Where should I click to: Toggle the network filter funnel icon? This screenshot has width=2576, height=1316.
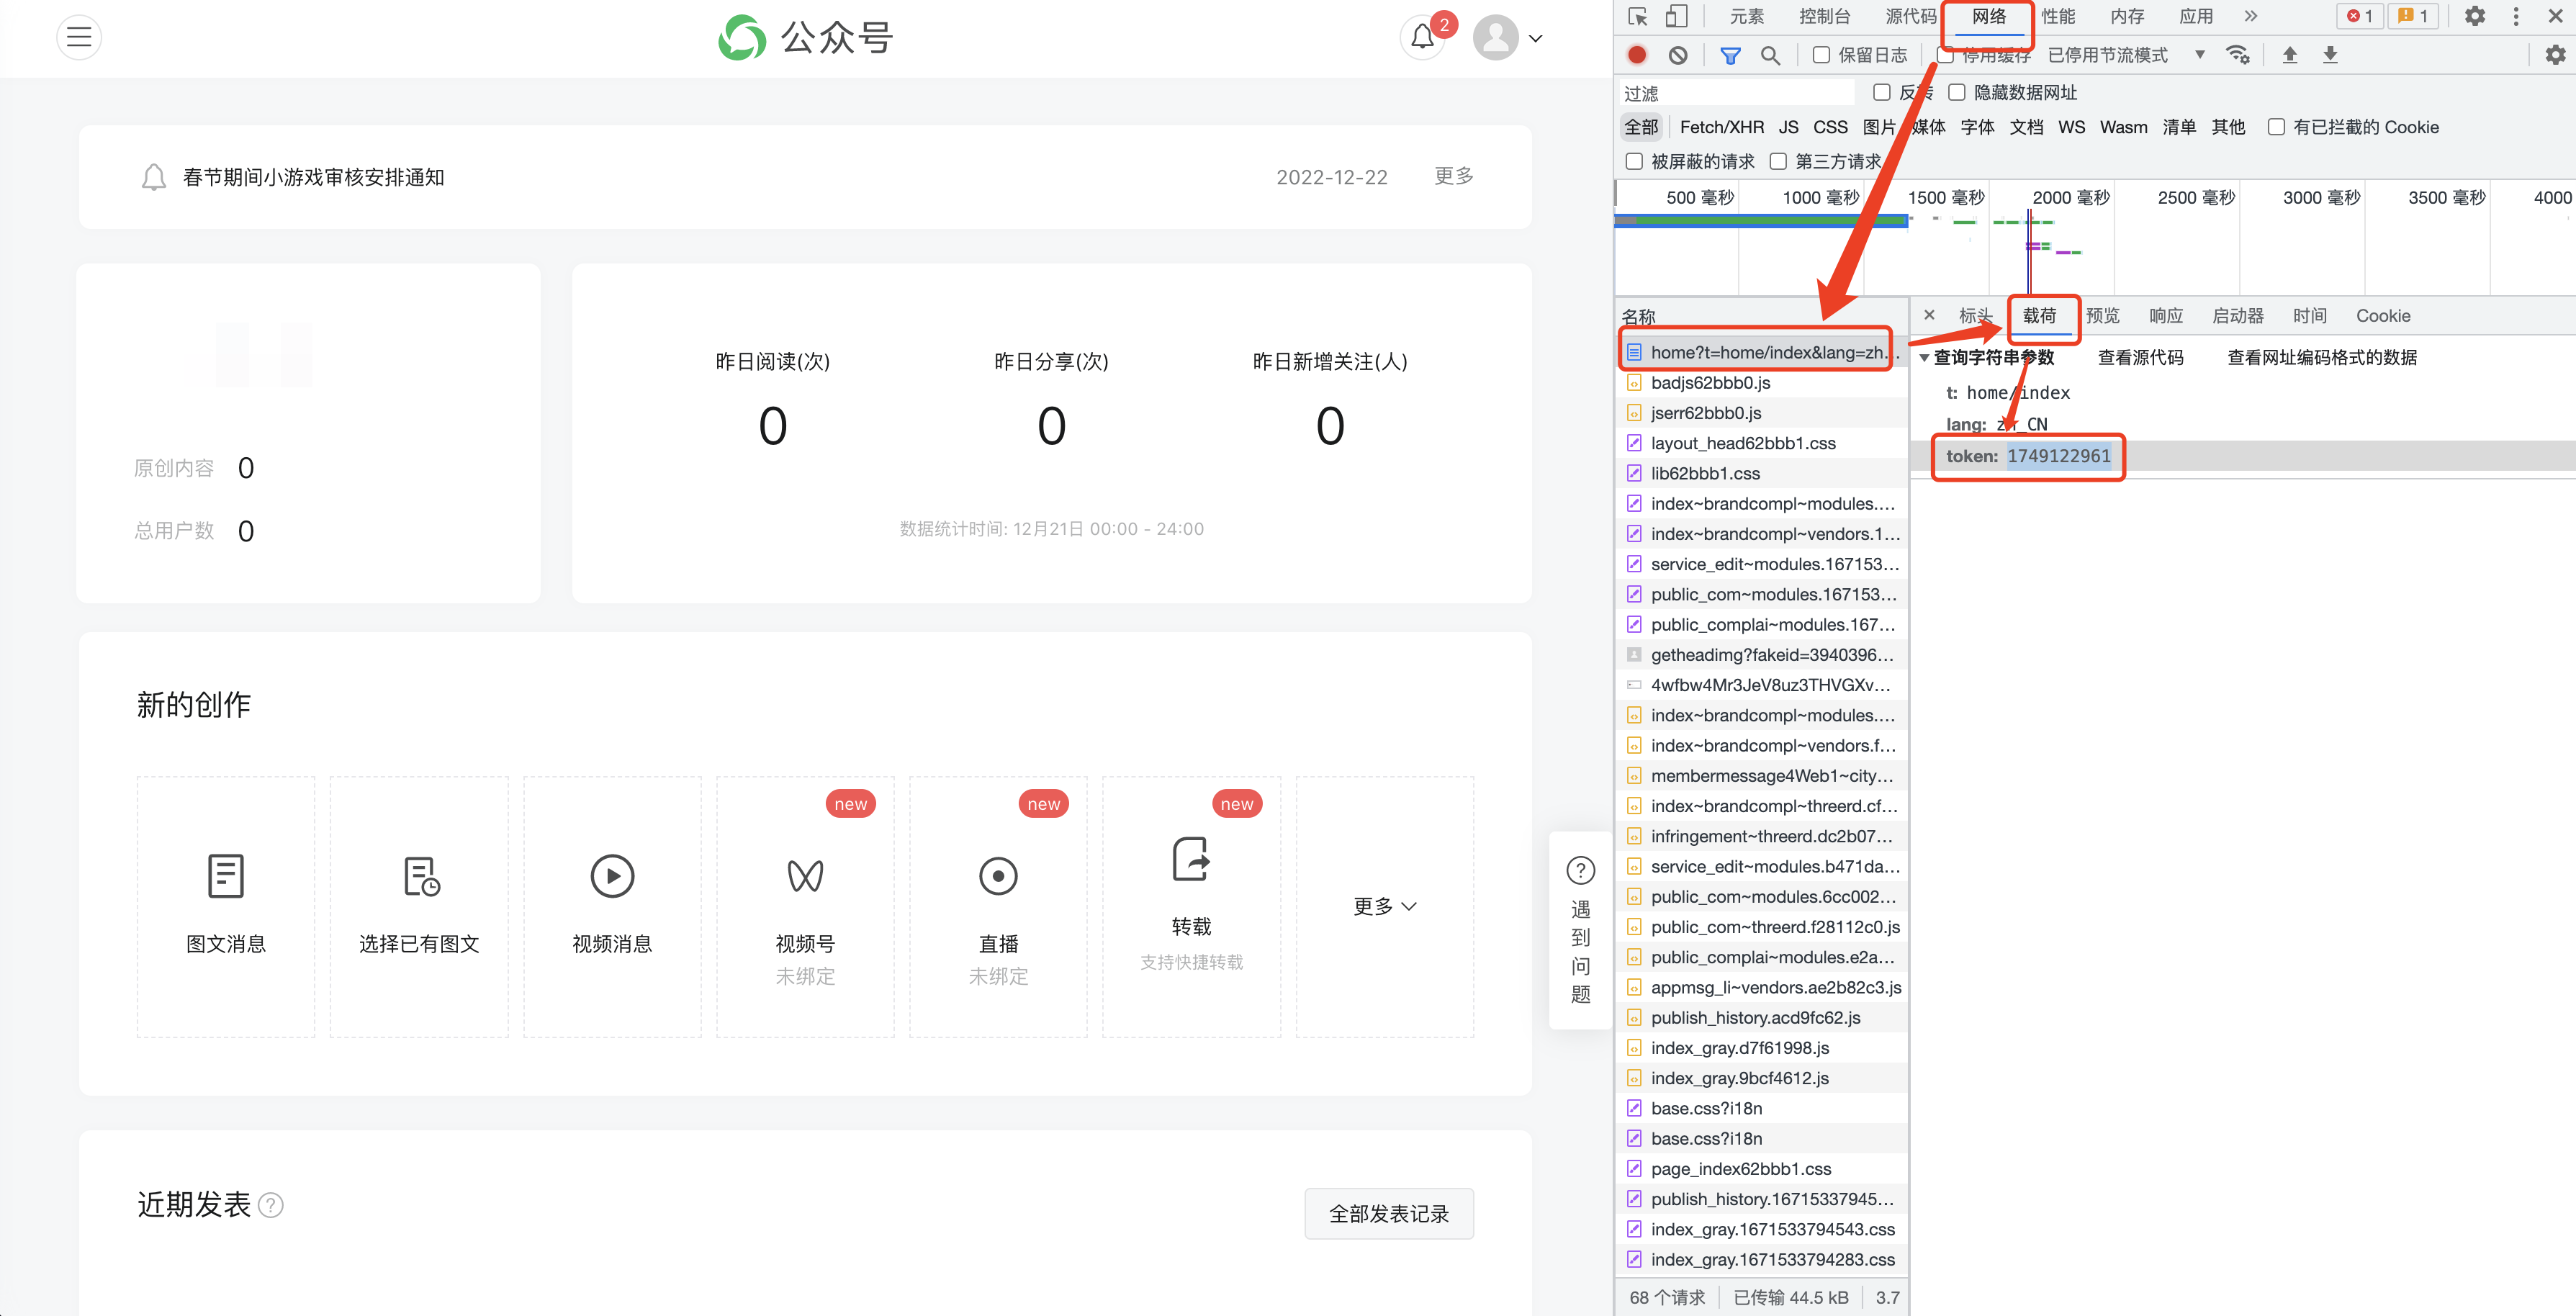click(x=1730, y=55)
